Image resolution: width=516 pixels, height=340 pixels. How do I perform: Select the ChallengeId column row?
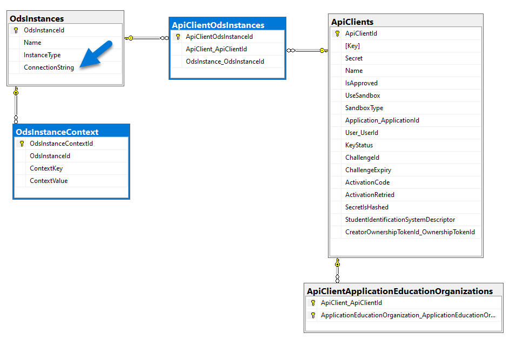tap(406, 158)
